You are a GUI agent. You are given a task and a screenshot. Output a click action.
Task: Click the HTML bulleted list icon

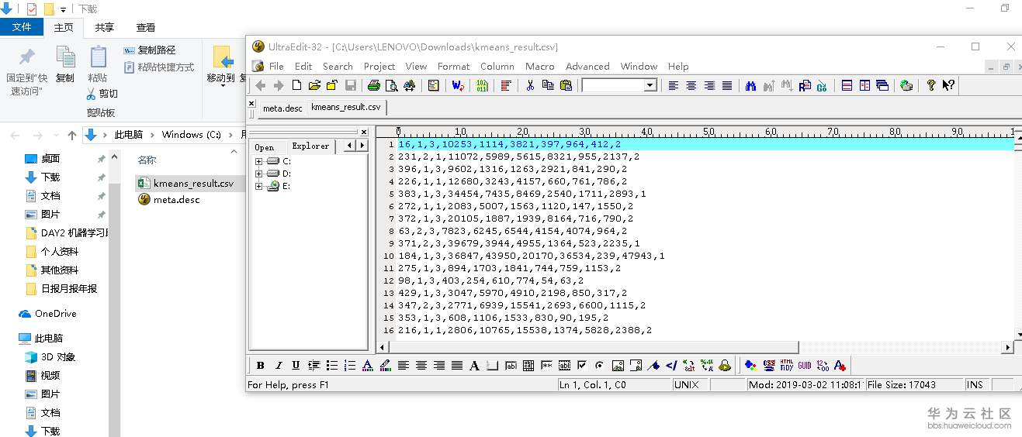pyautogui.click(x=331, y=366)
